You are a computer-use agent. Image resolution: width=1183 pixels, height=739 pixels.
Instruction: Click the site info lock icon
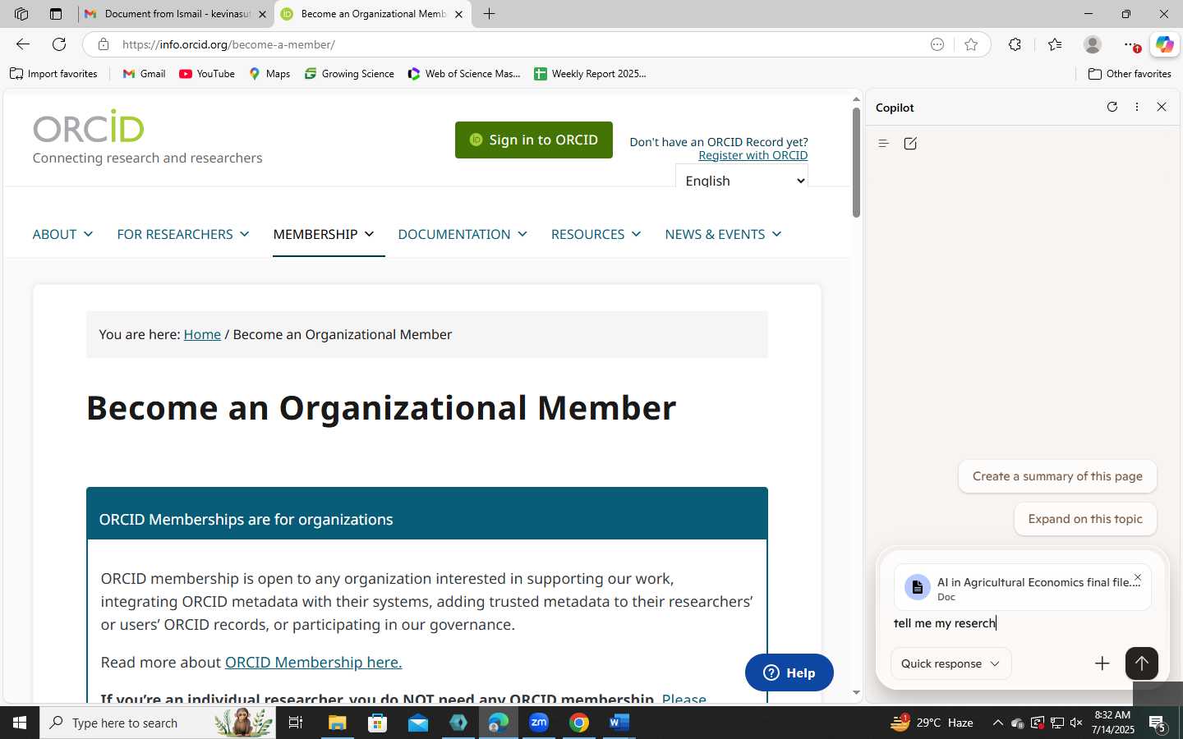(x=104, y=44)
